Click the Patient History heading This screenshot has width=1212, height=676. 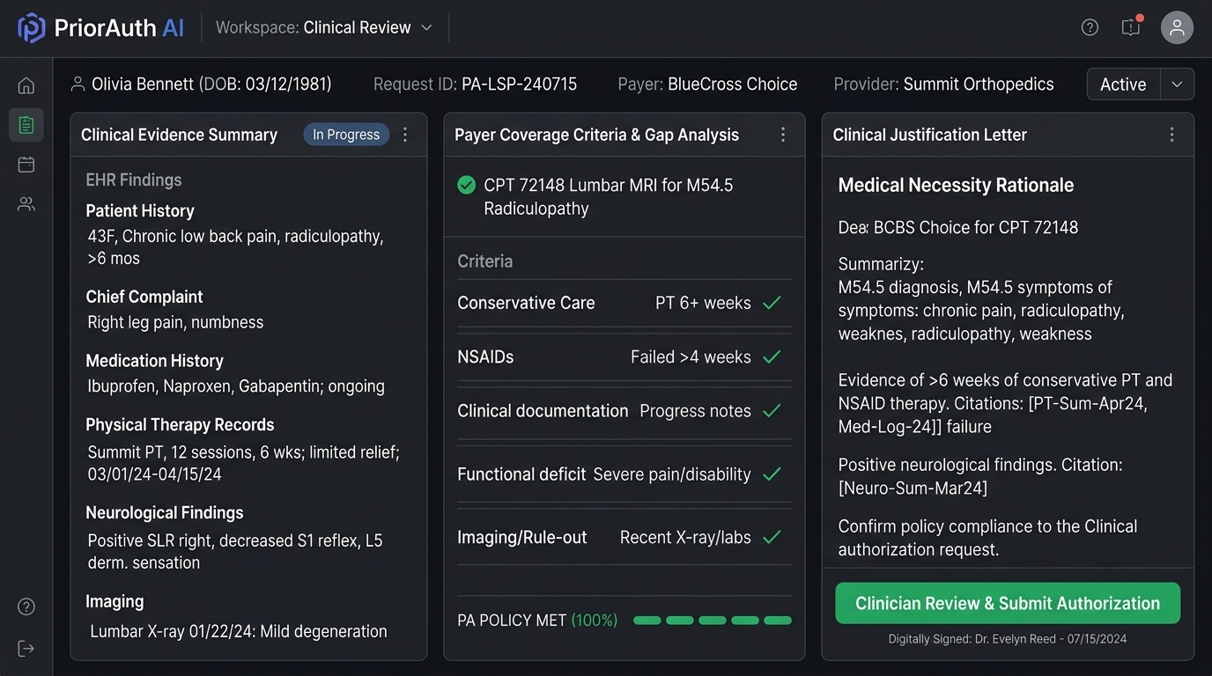(140, 211)
